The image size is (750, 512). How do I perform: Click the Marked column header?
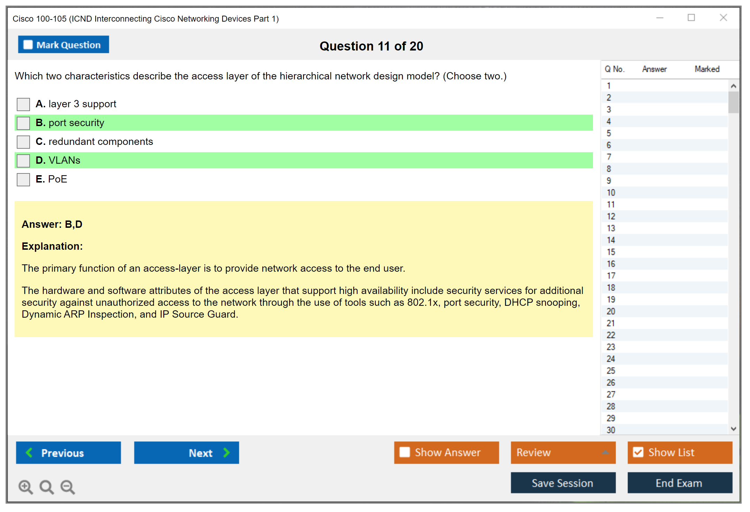(707, 69)
